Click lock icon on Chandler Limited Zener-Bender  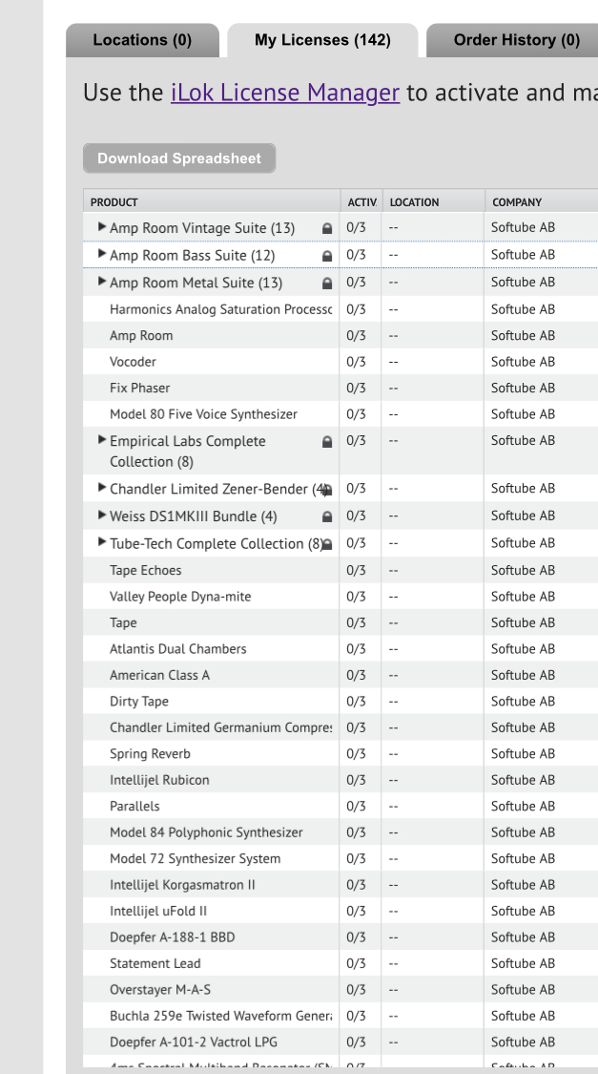(x=327, y=490)
